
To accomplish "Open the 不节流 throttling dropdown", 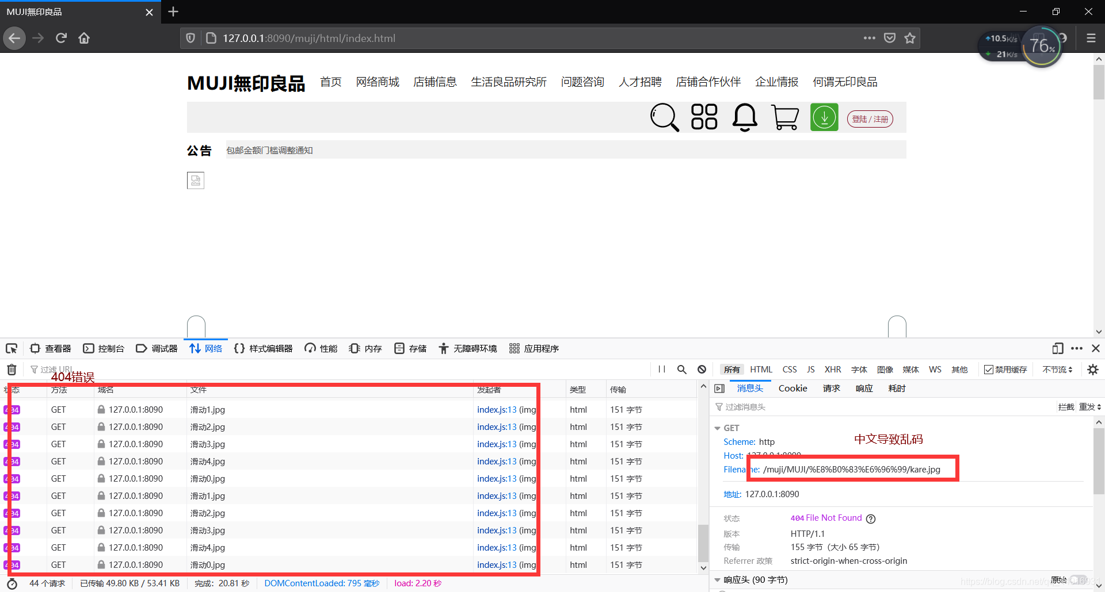I will click(x=1057, y=370).
